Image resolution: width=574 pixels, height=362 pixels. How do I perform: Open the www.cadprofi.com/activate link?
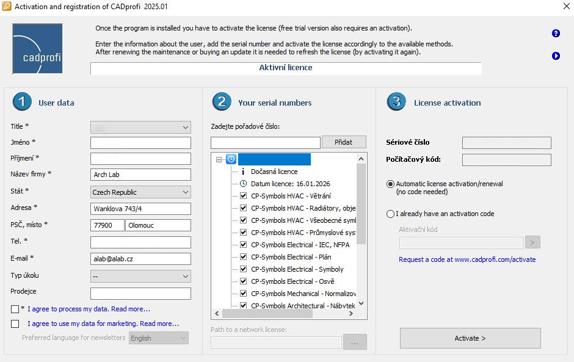(467, 259)
